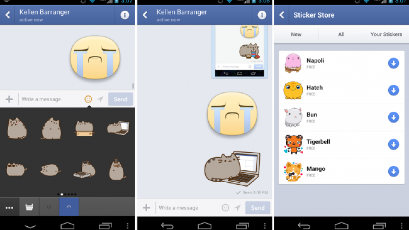Download the Hatch sticker pack

tap(393, 90)
